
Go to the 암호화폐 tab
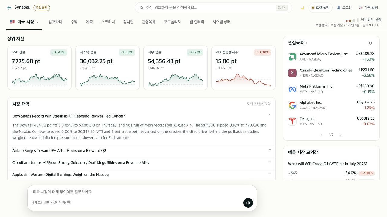pyautogui.click(x=55, y=22)
